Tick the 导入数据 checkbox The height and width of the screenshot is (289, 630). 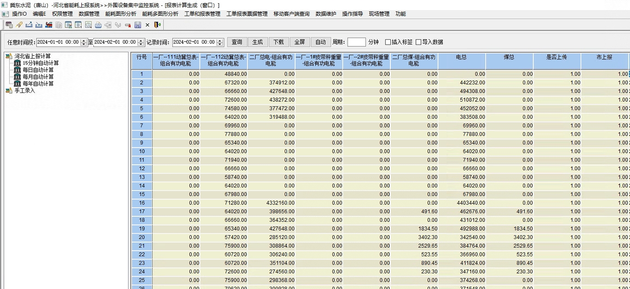pos(418,42)
